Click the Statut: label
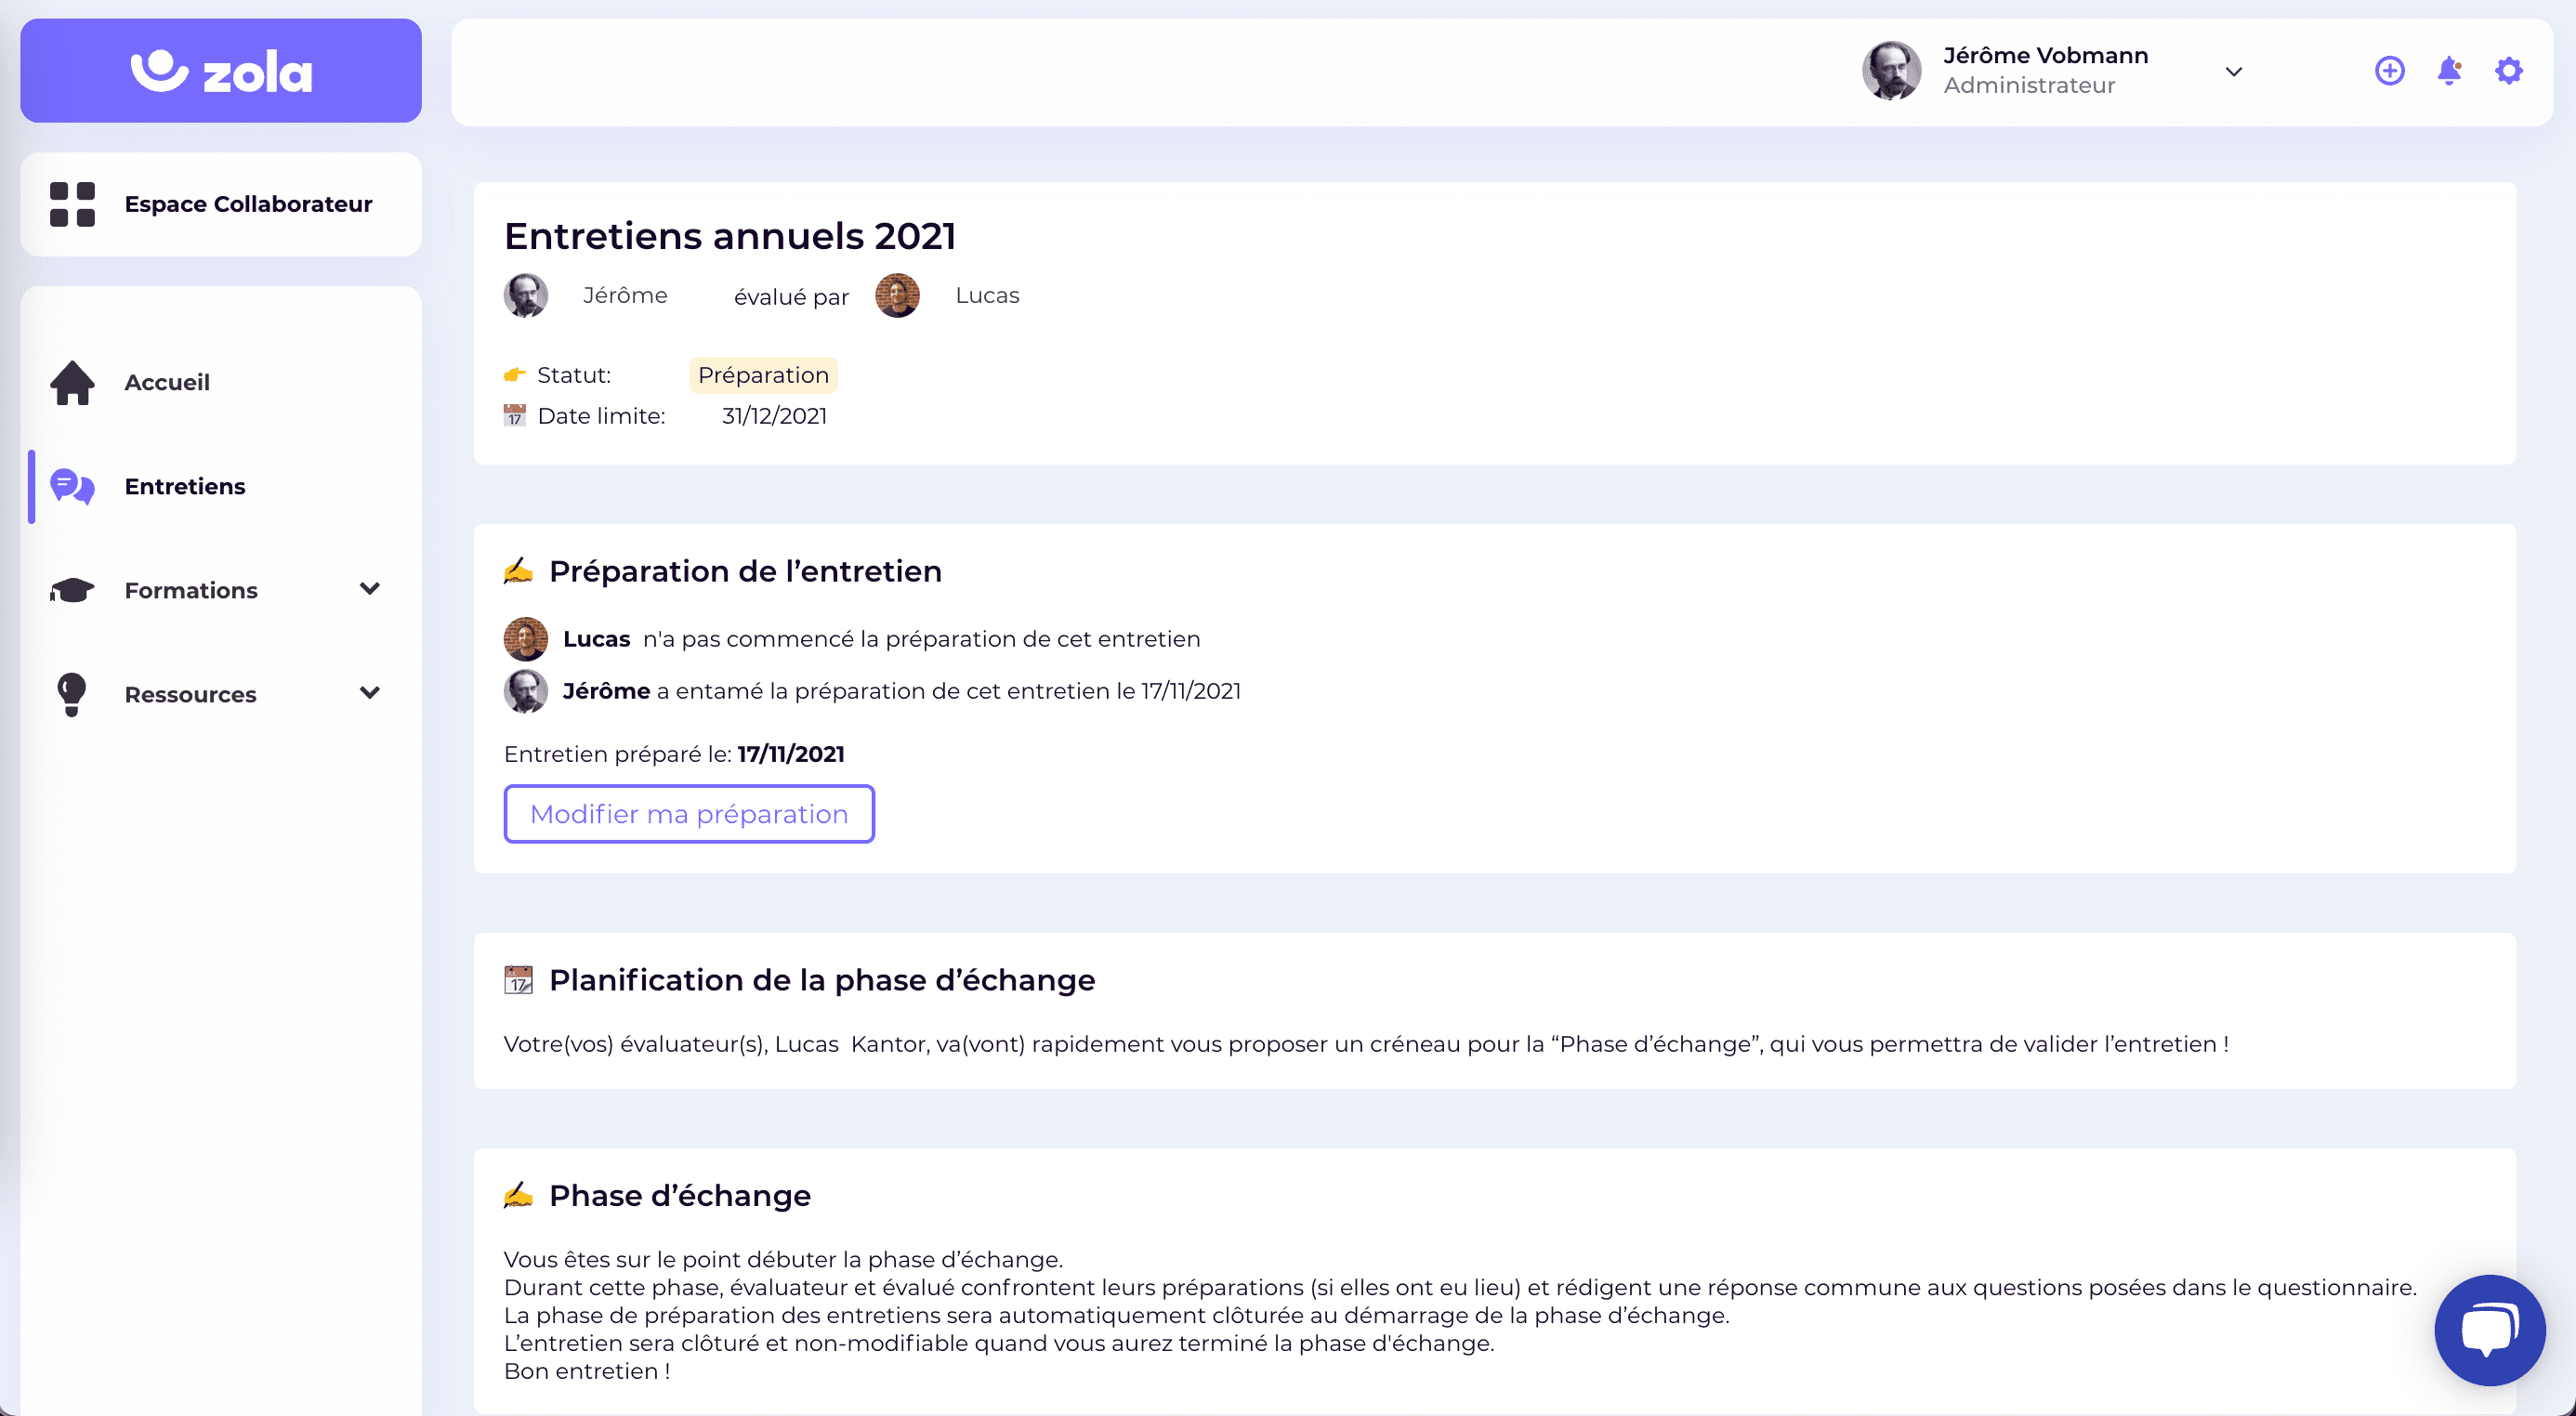The height and width of the screenshot is (1416, 2576). point(574,375)
